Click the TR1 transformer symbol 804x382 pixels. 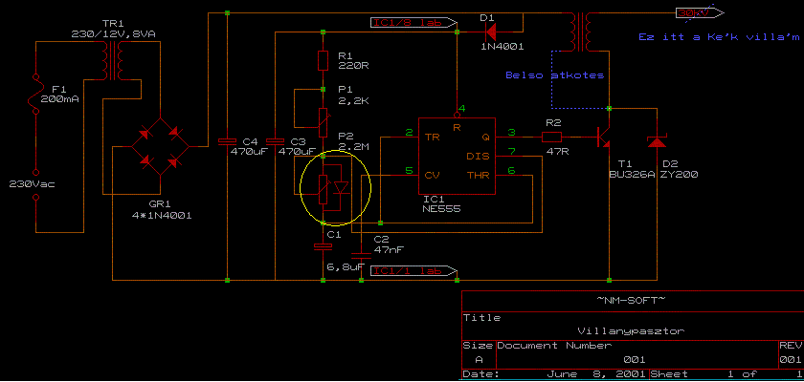point(112,60)
